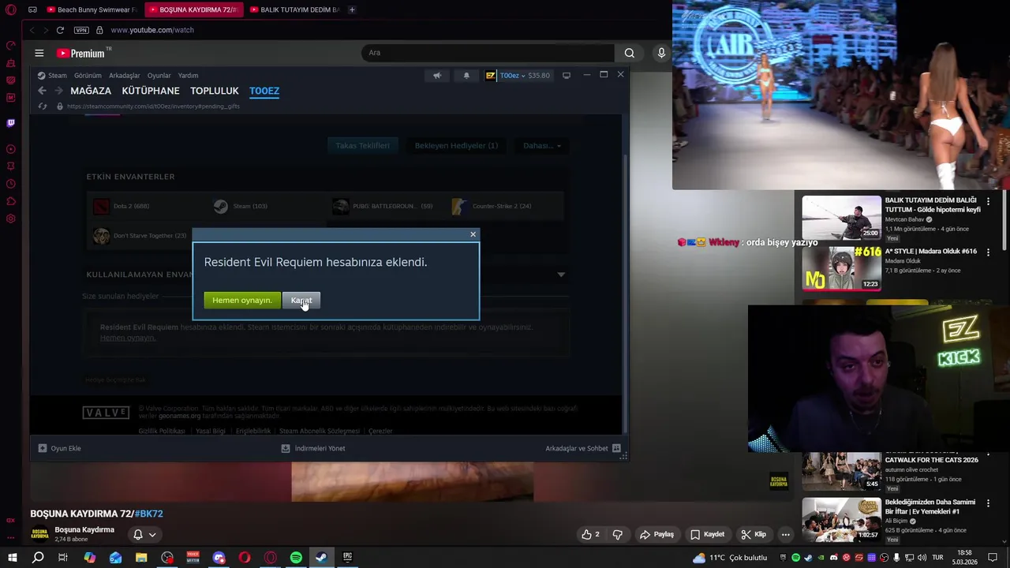
Task: Open Takas Teklifleri button
Action: (363, 146)
